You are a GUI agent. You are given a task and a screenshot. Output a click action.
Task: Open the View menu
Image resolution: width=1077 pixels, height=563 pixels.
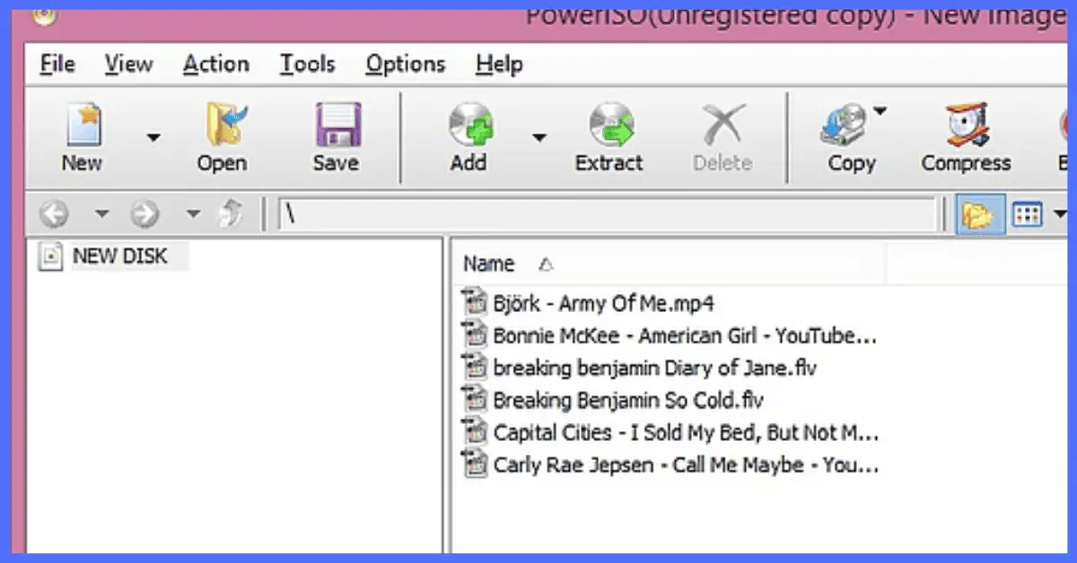click(x=128, y=65)
